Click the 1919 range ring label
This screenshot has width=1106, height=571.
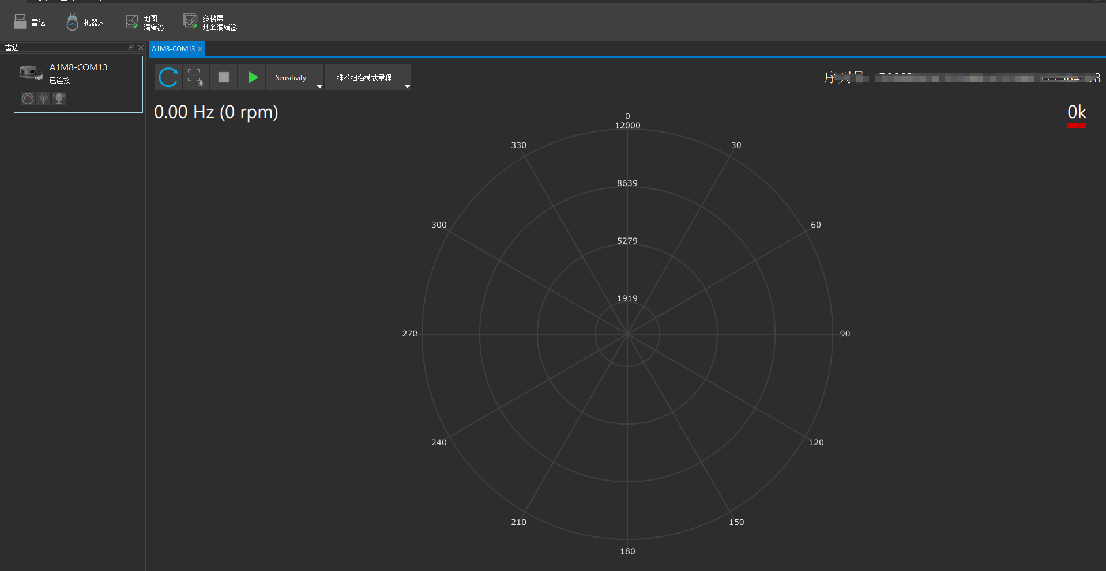(627, 298)
